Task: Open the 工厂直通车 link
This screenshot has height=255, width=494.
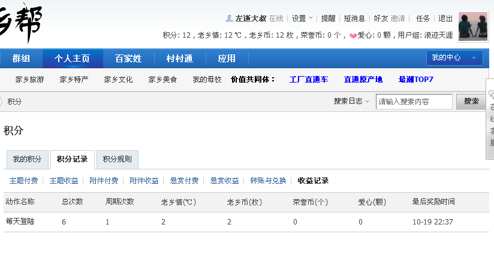Action: [309, 80]
